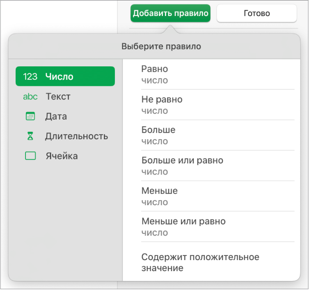Viewport: 309px width, 290px height.
Task: Open the Длительность rule category
Action: [65, 136]
